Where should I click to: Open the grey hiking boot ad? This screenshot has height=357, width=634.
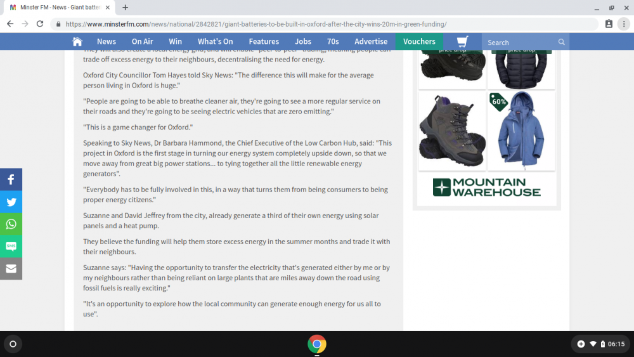click(452, 131)
